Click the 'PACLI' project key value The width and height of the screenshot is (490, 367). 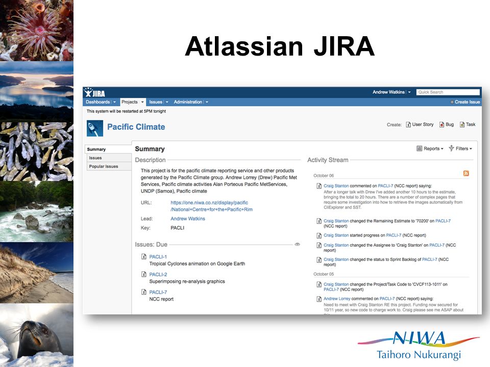coord(178,228)
